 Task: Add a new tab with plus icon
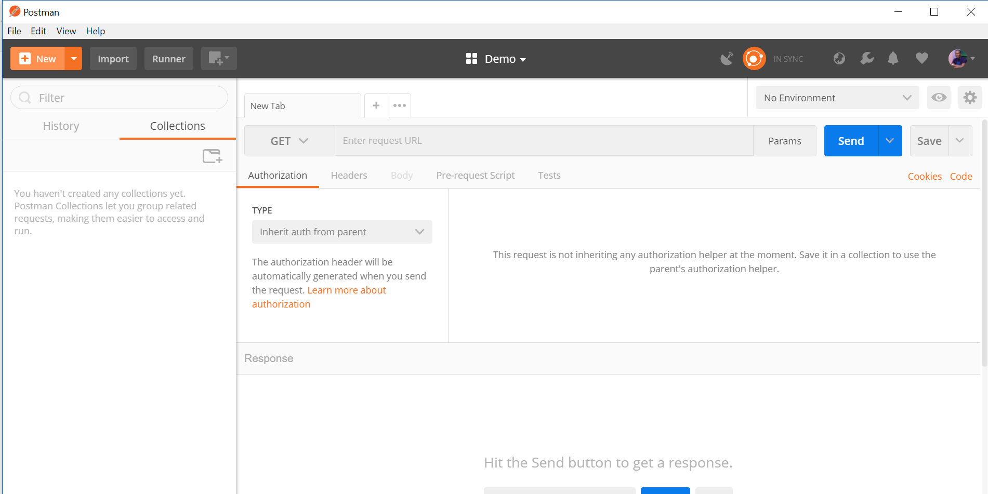tap(376, 105)
